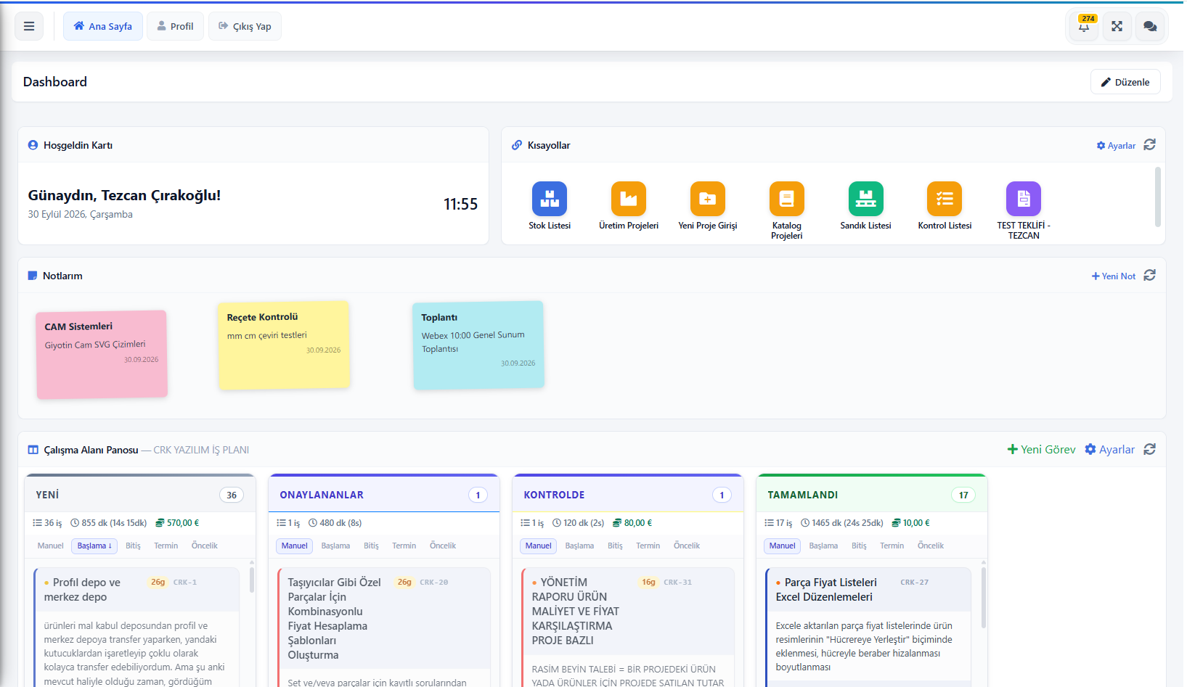Screen dimensions: 1187x687
Task: Open Kısayollar Ayarlar settings
Action: tap(1116, 146)
